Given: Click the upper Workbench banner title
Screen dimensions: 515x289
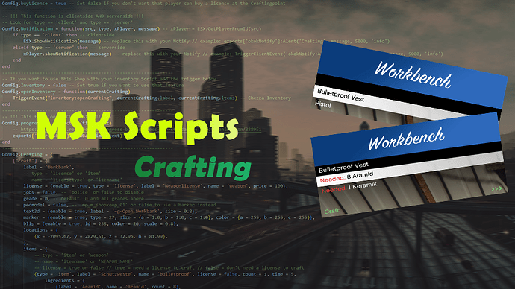Looking at the screenshot, I should 413,75.
